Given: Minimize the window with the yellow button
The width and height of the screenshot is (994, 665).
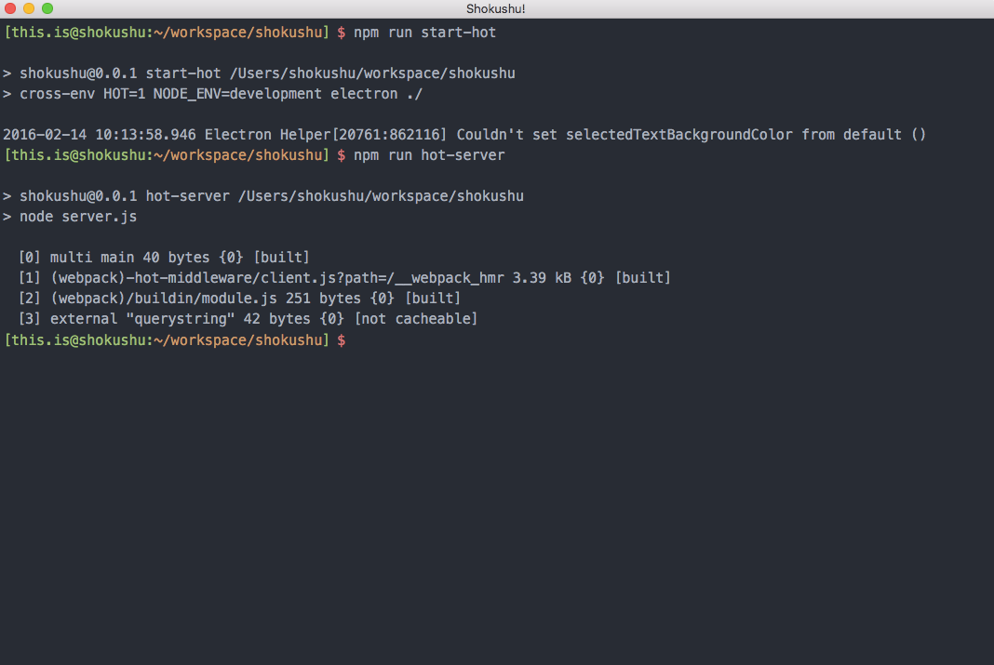Looking at the screenshot, I should pos(29,8).
